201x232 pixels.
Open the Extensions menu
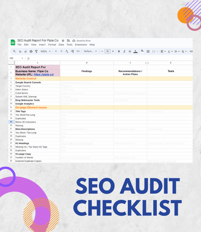click(81, 45)
